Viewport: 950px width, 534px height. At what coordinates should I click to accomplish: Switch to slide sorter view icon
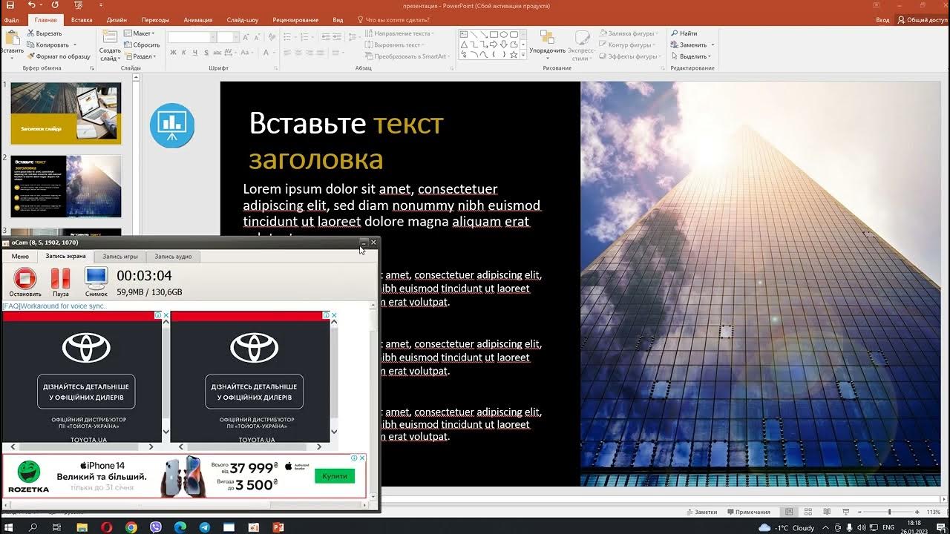pyautogui.click(x=807, y=512)
